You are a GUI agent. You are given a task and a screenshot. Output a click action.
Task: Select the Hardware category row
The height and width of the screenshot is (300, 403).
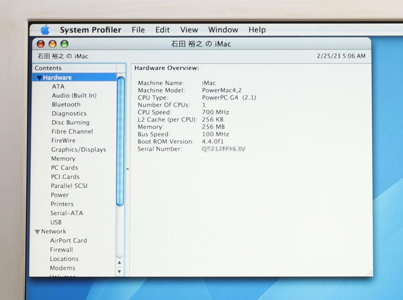[x=75, y=78]
